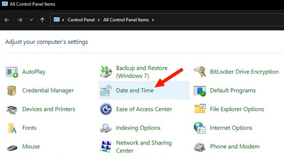Open the Internet Options link
This screenshot has height=159, width=284.
(x=231, y=128)
